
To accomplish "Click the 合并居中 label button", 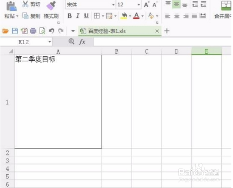I will pos(223,16).
